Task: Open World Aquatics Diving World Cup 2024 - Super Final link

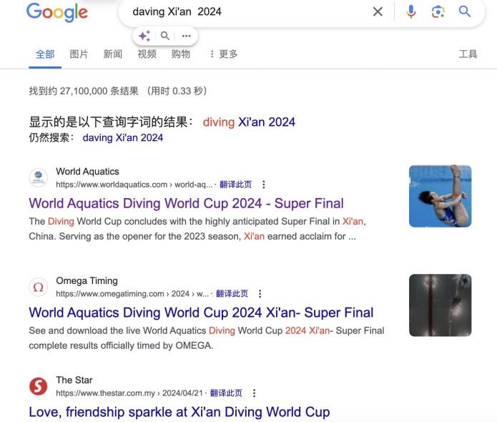Action: pyautogui.click(x=186, y=204)
